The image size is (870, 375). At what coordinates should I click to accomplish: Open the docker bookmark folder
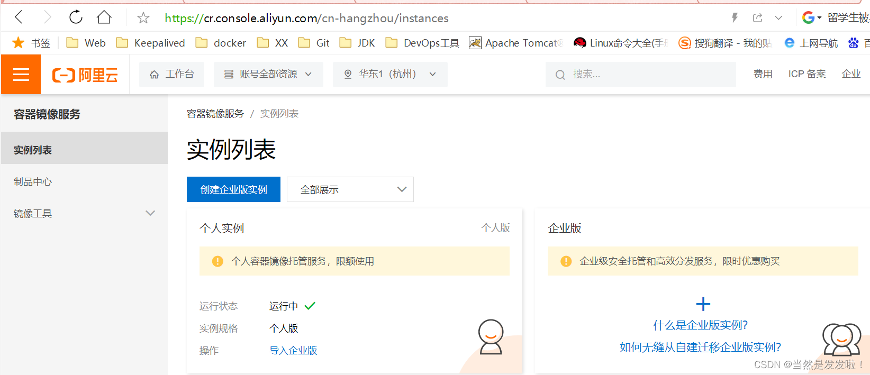click(221, 43)
